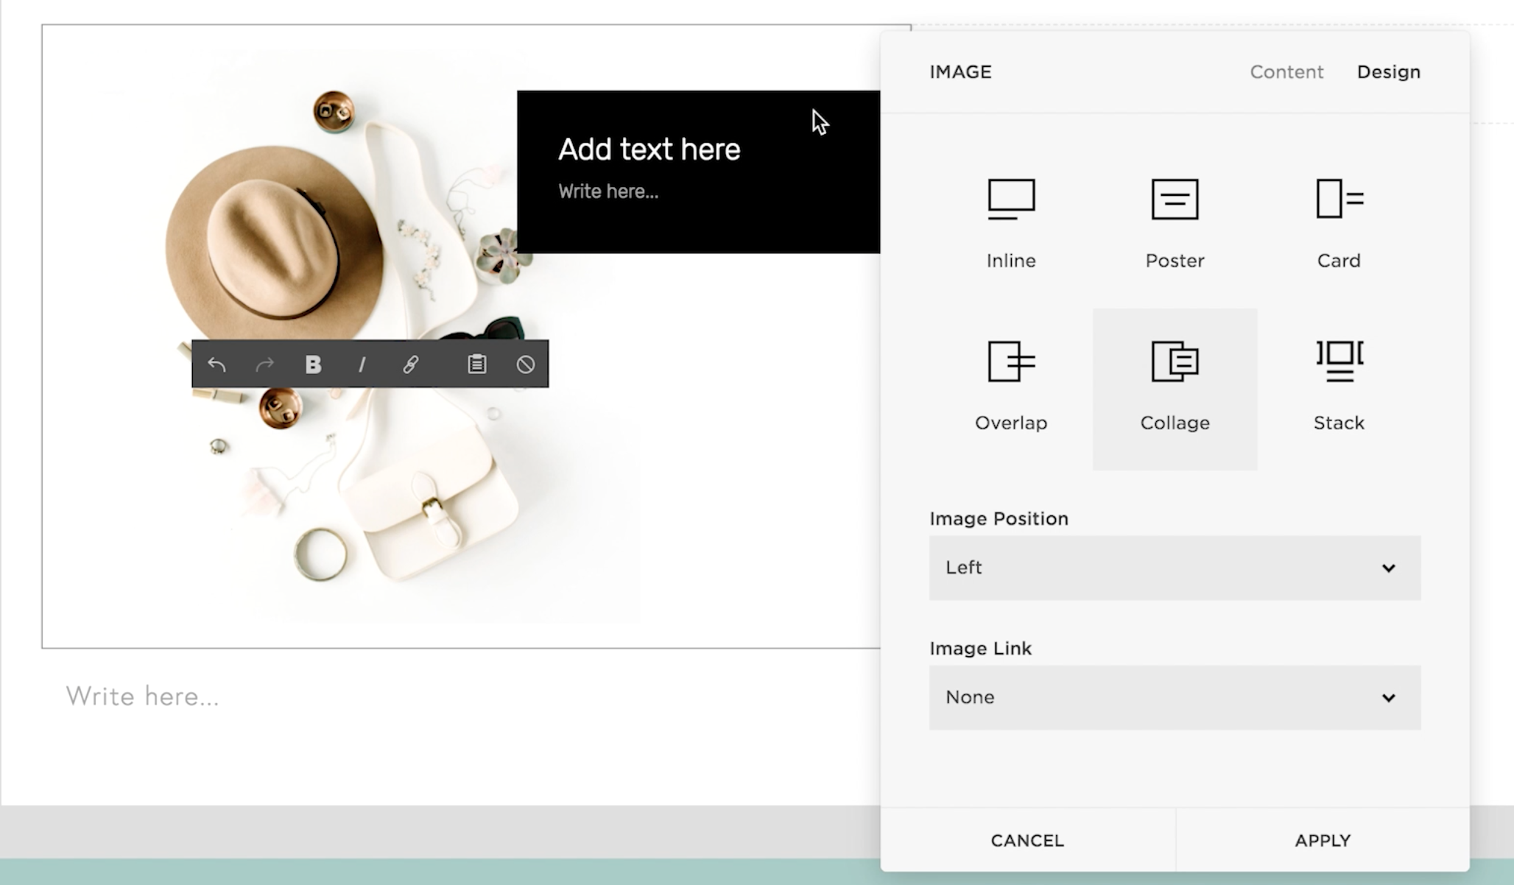The width and height of the screenshot is (1514, 885).
Task: Switch to the Design tab
Action: tap(1389, 72)
